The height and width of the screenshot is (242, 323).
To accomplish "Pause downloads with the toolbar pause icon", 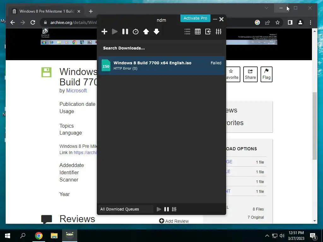I will coord(125,32).
